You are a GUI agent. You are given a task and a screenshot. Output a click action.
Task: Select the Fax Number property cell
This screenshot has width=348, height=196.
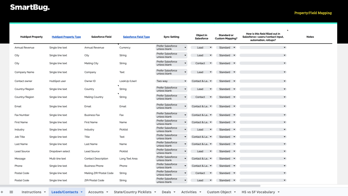tap(22, 115)
